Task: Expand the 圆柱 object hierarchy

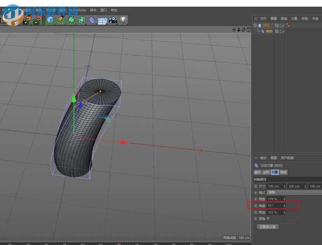Action: coord(255,25)
